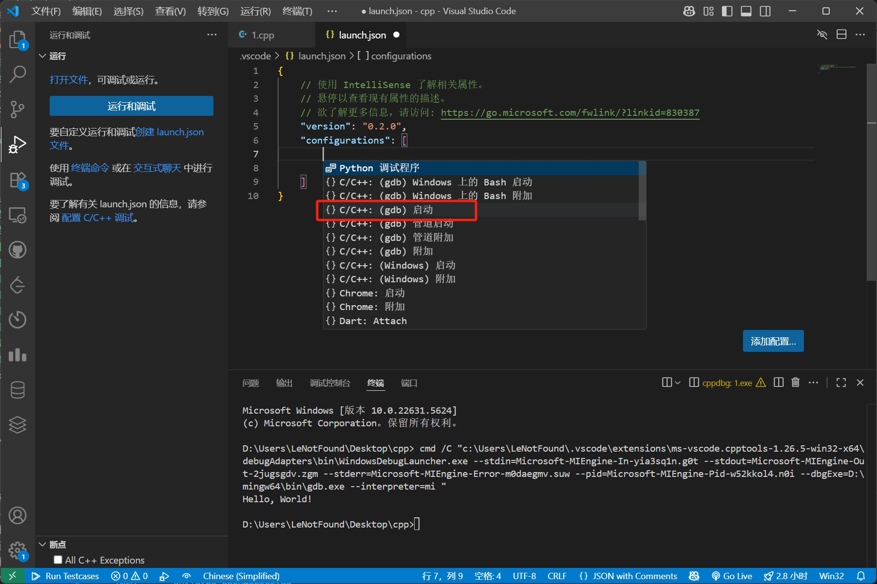Toggle primary sidebar visibility in title bar
The image size is (877, 584).
727,11
